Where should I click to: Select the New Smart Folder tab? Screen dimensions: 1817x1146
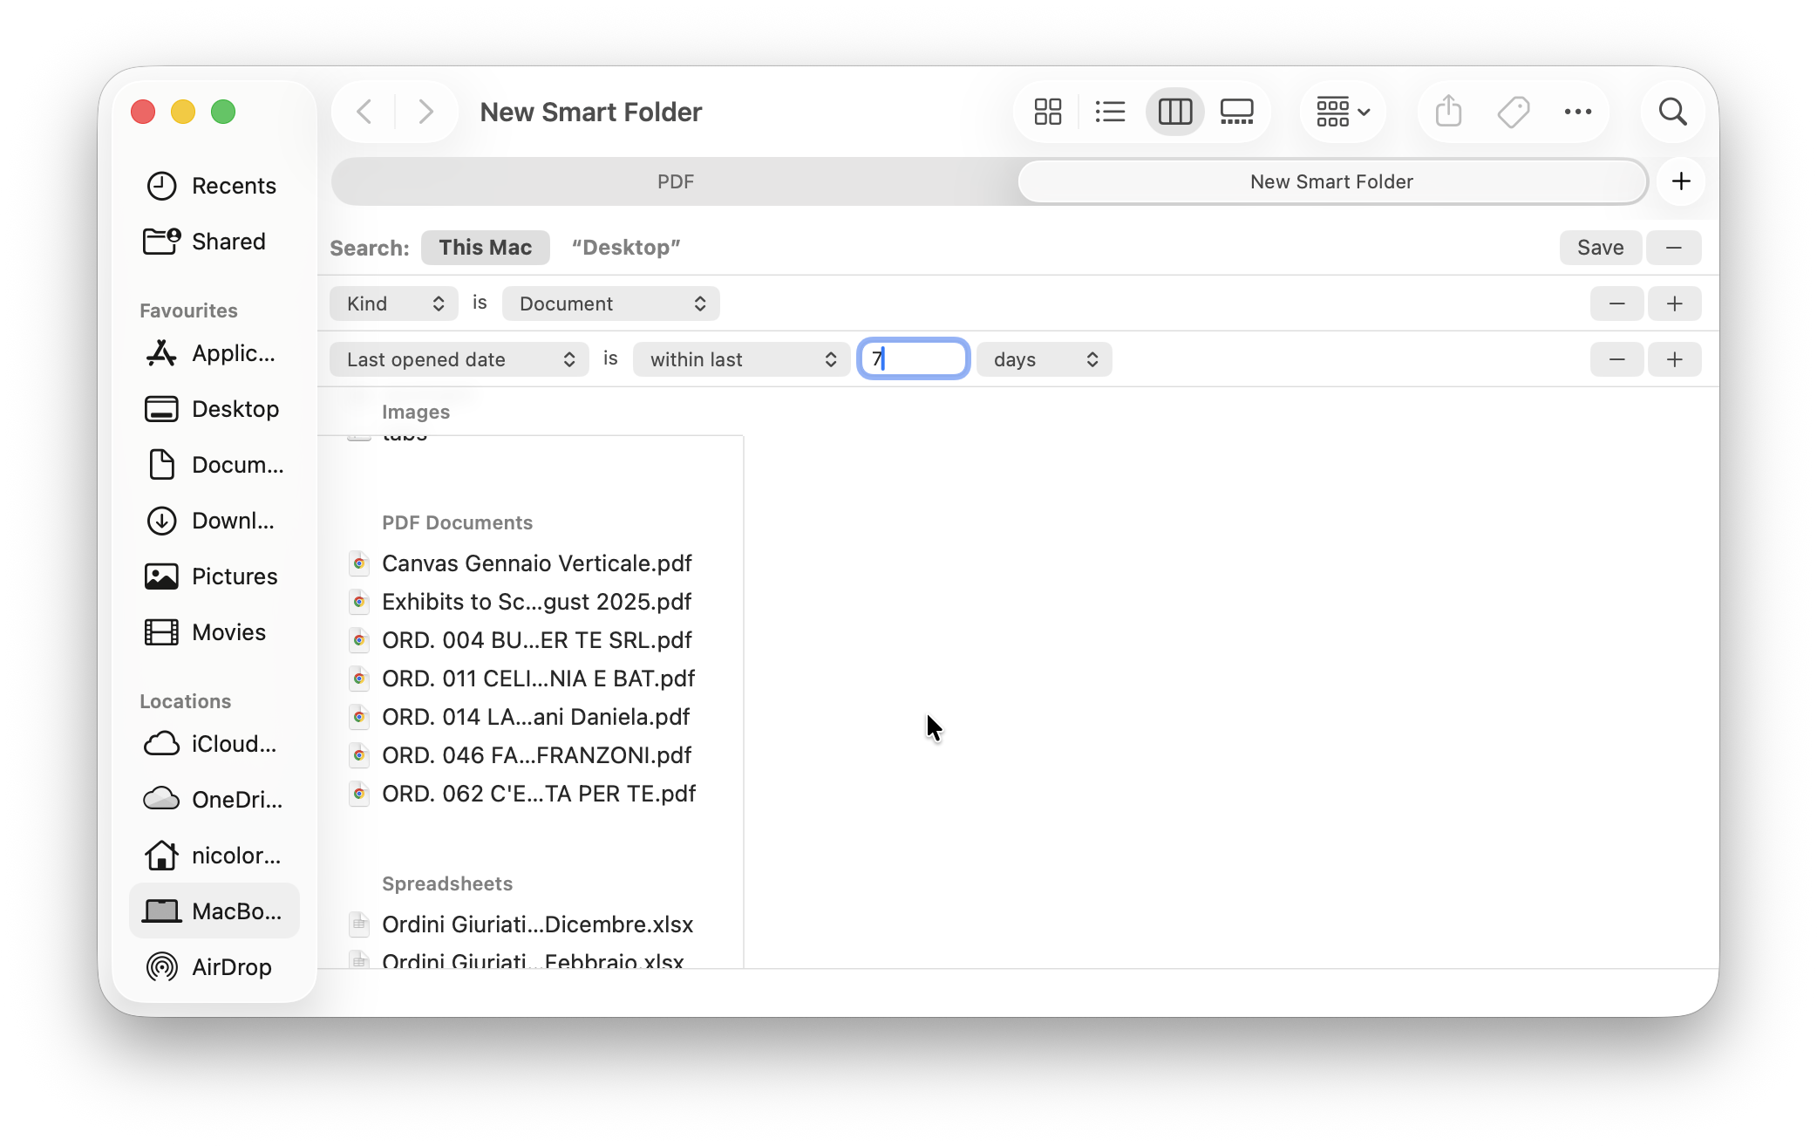tap(1331, 181)
